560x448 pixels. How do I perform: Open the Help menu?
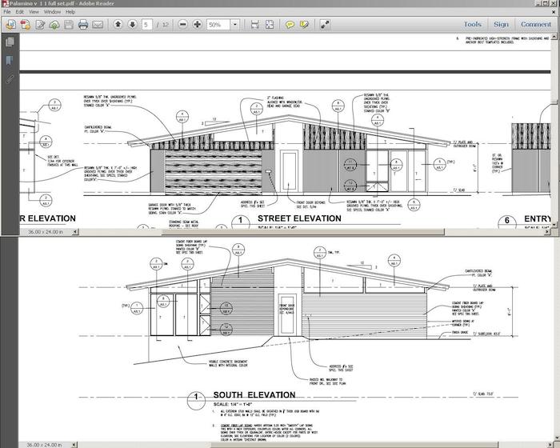pyautogui.click(x=70, y=12)
